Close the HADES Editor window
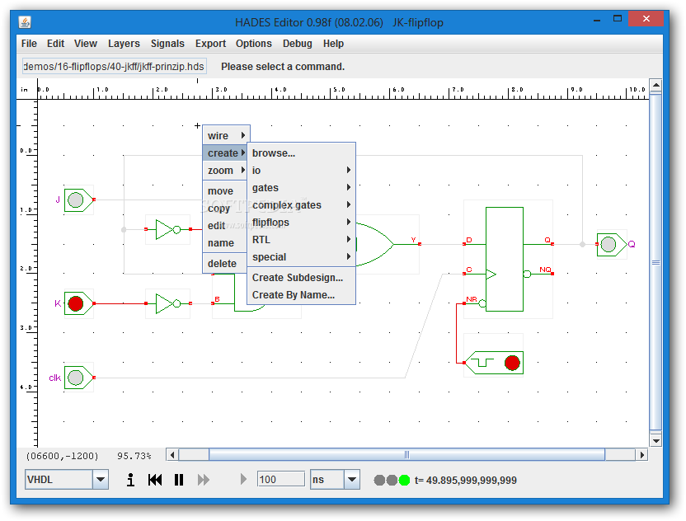Image resolution: width=686 pixels, height=521 pixels. coord(646,18)
